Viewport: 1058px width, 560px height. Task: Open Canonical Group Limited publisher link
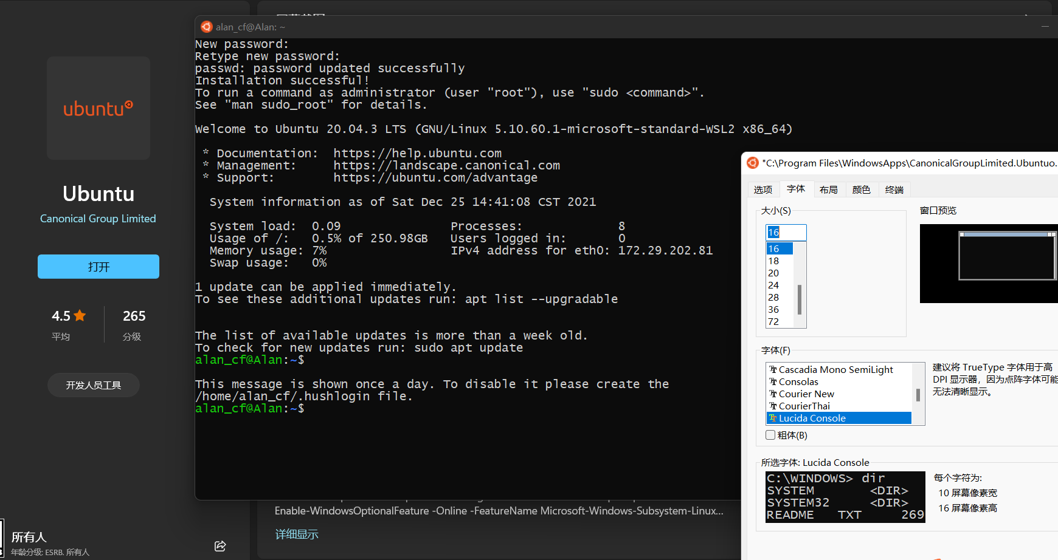point(98,219)
